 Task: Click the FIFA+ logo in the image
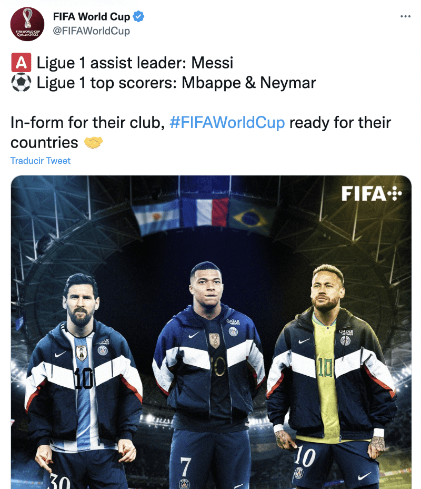pyautogui.click(x=372, y=193)
